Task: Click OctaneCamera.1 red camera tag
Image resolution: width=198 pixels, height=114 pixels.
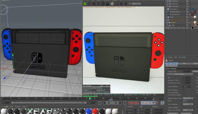Action: point(195,12)
